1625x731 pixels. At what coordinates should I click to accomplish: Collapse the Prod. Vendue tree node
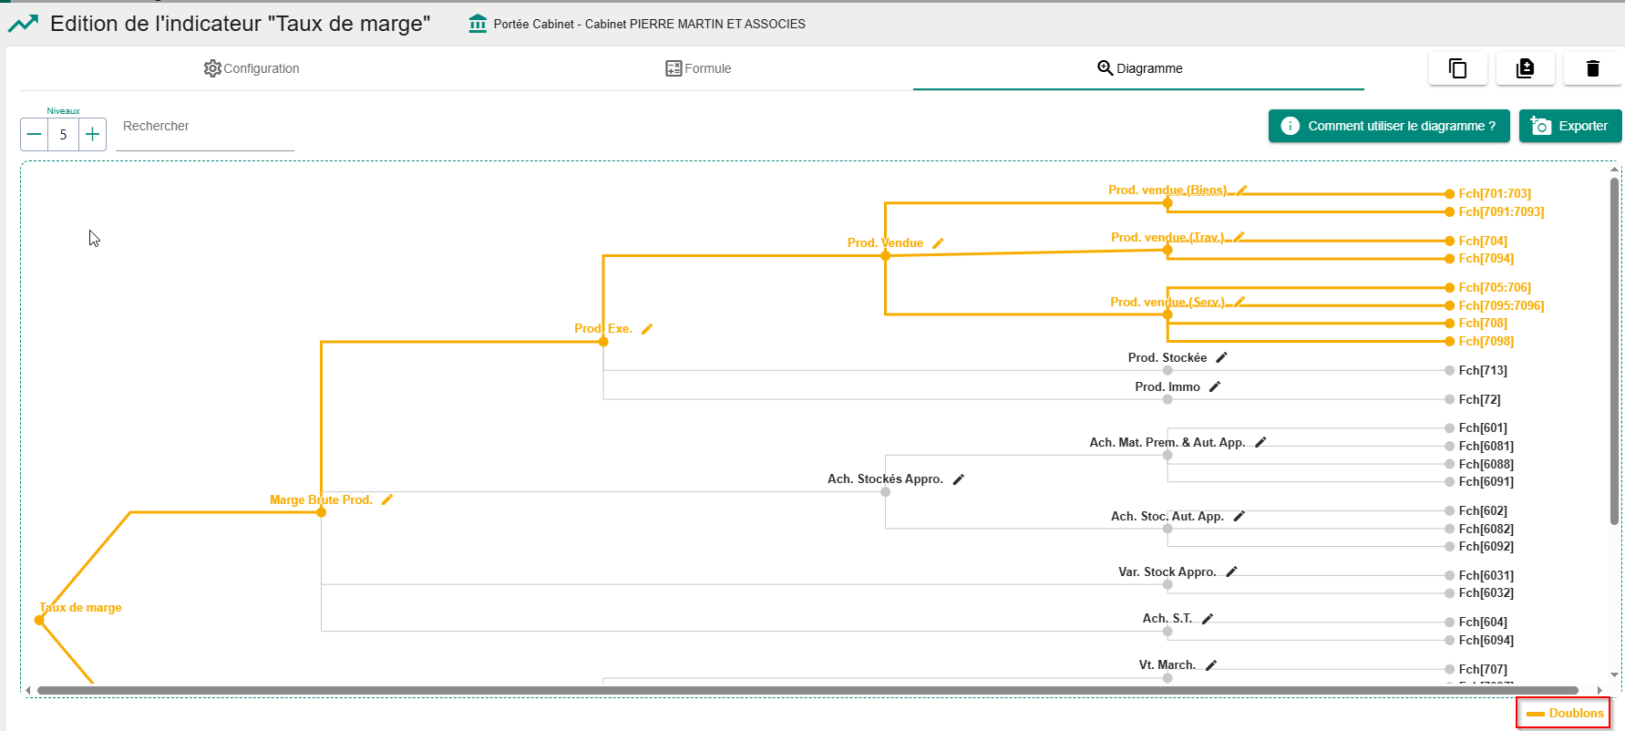(885, 256)
